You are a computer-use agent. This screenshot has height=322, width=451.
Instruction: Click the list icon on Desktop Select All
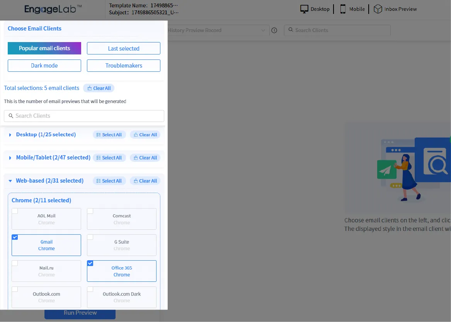[98, 134]
